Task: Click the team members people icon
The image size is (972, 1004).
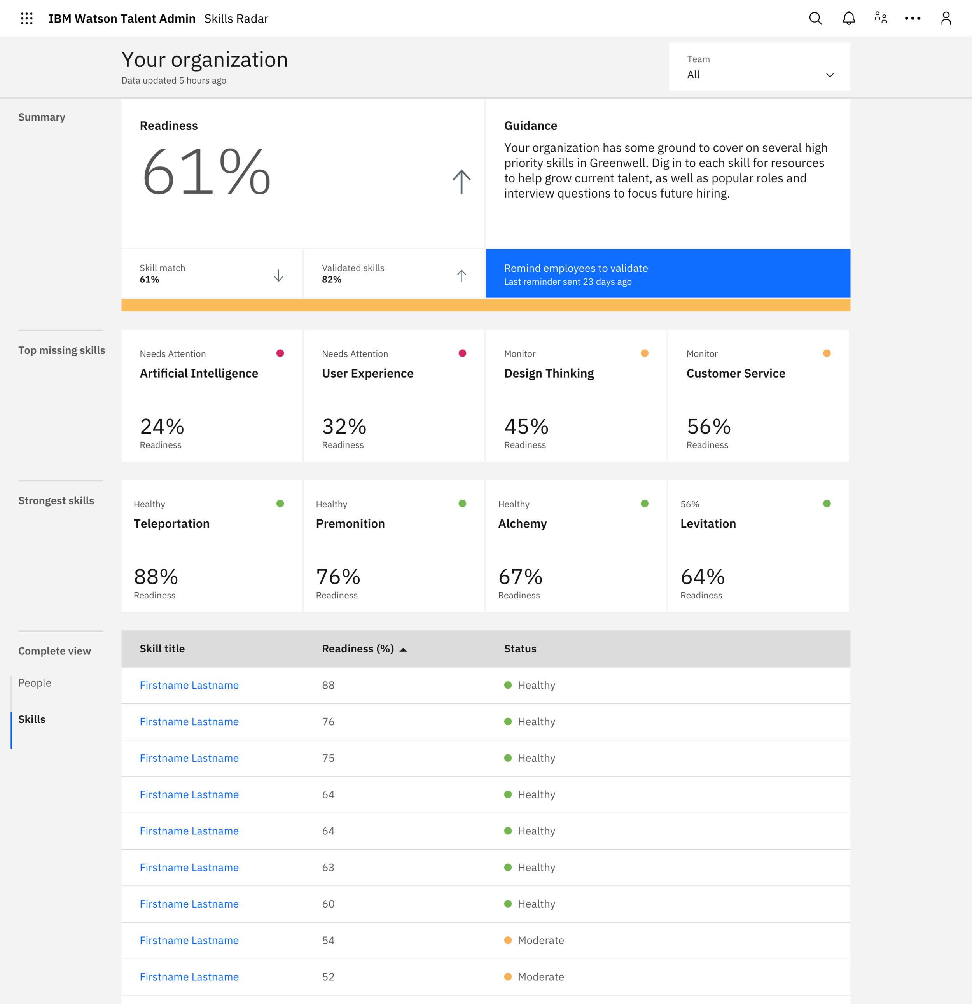Action: click(x=881, y=18)
